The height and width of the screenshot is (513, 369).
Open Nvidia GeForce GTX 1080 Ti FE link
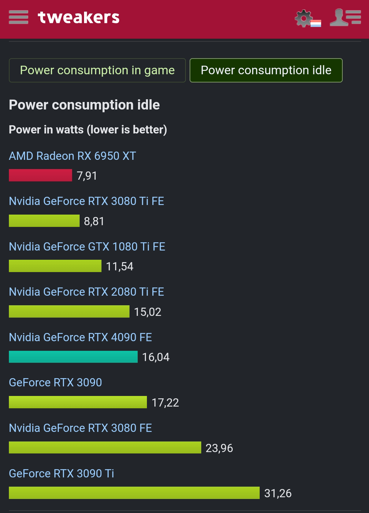coord(87,246)
